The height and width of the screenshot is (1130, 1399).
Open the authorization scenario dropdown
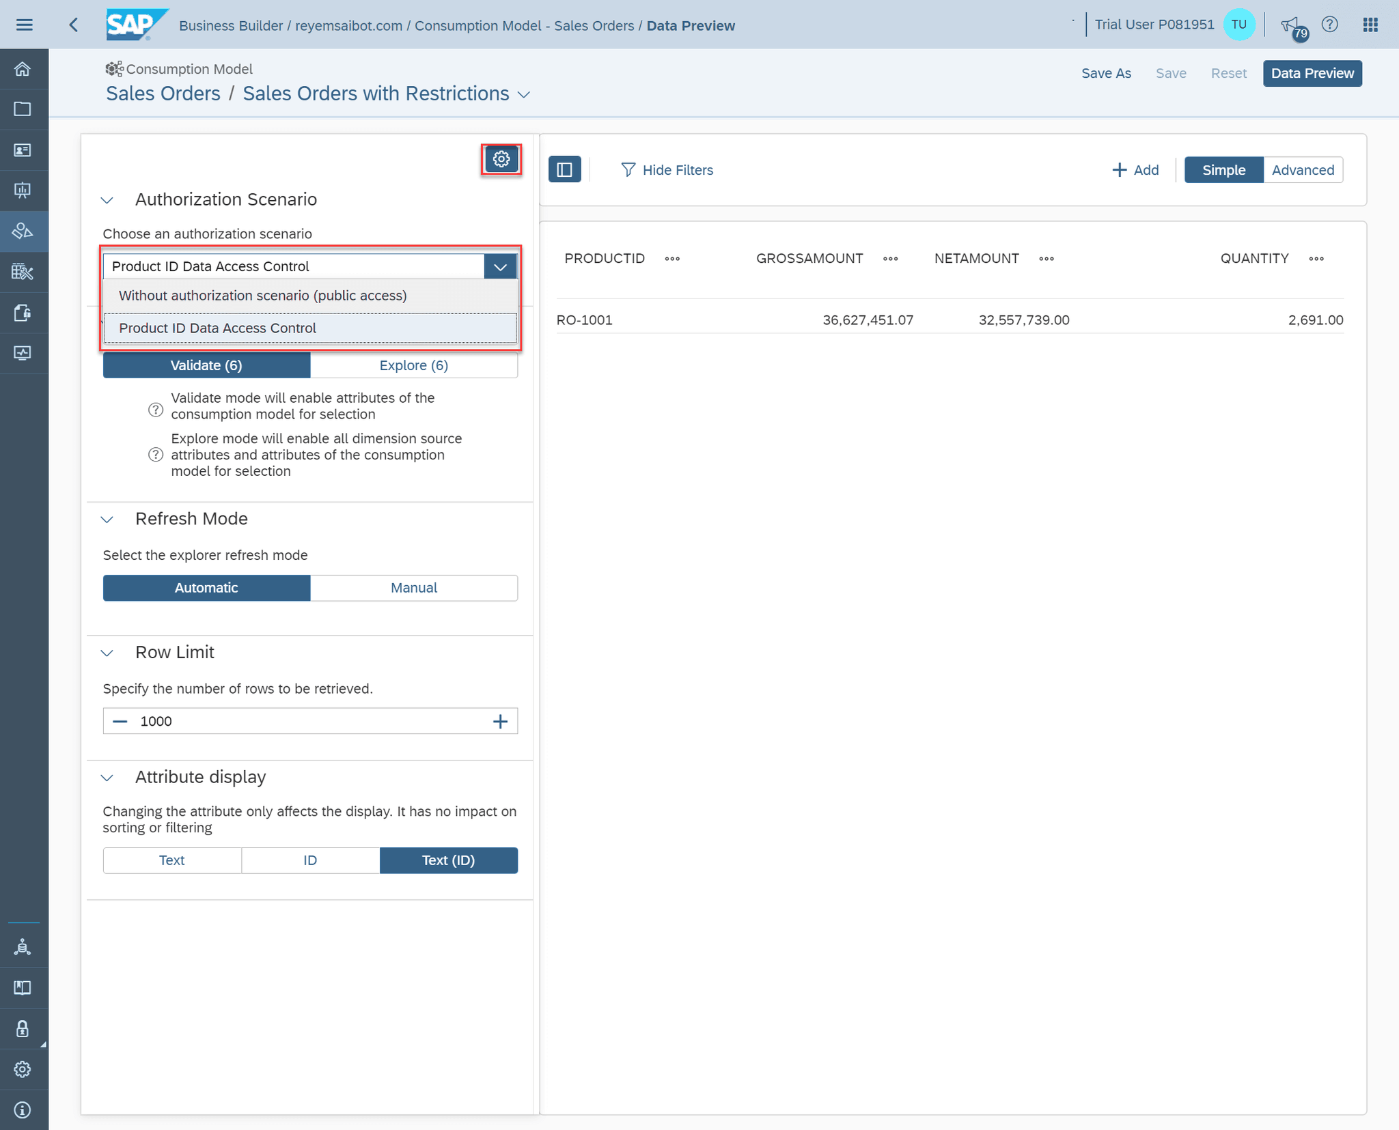click(499, 266)
